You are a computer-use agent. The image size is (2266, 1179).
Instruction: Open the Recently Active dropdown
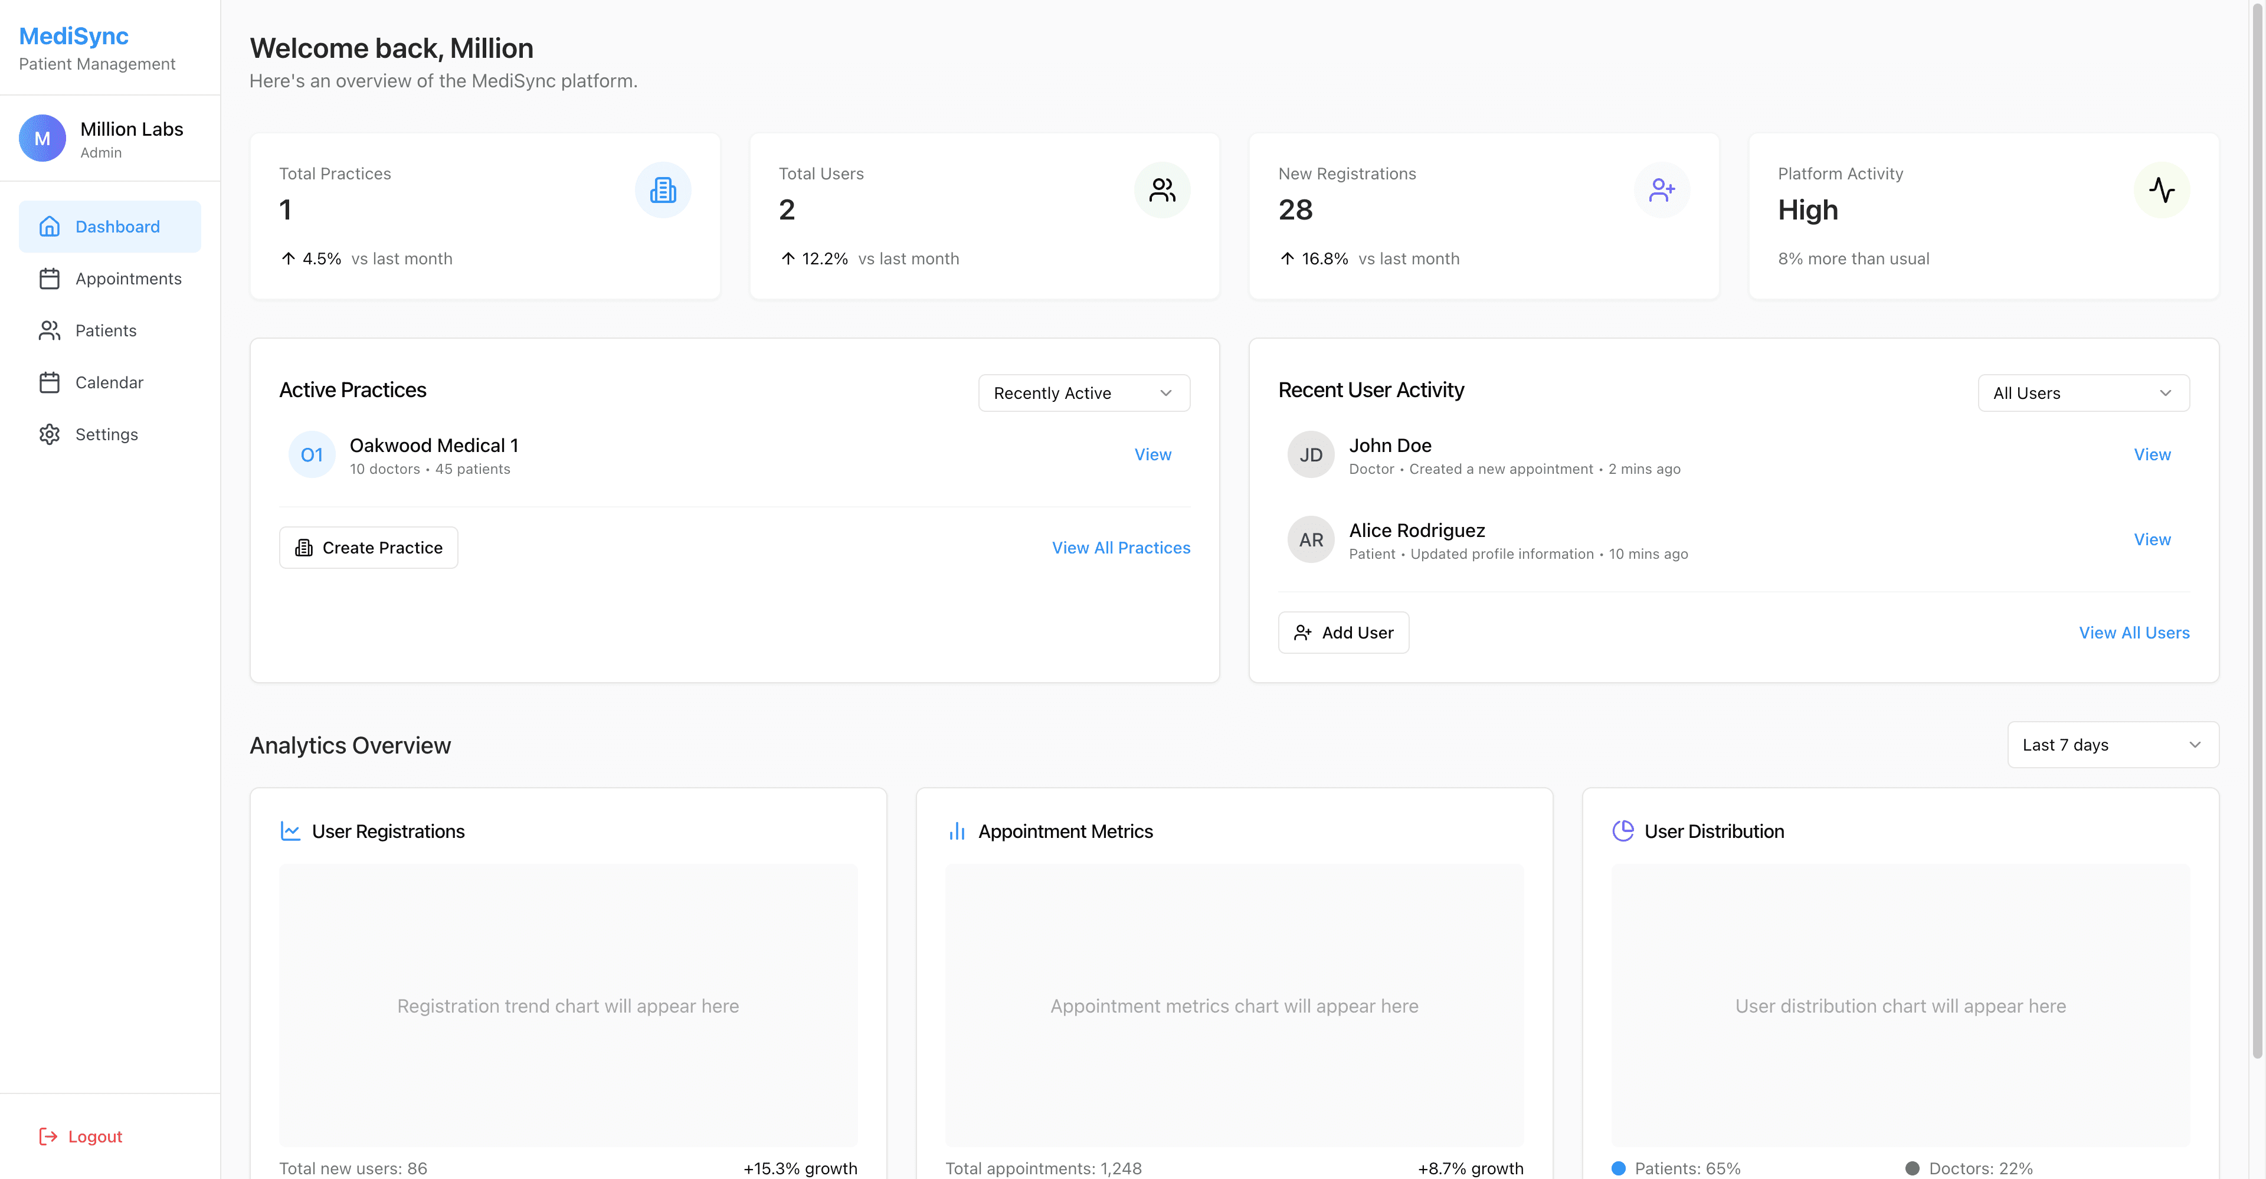tap(1083, 393)
